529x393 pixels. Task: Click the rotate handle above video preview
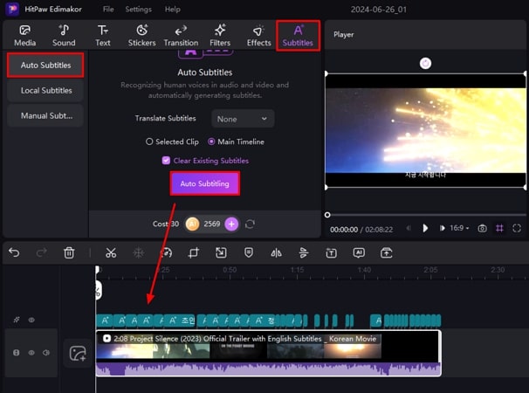coord(425,63)
